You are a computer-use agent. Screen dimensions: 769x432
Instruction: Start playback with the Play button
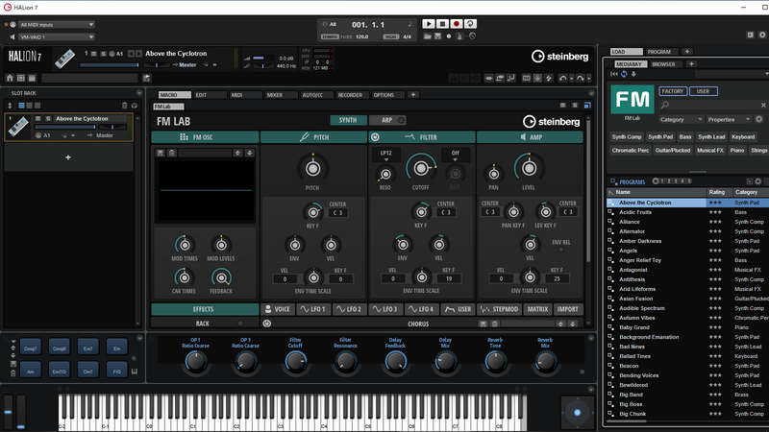[428, 24]
